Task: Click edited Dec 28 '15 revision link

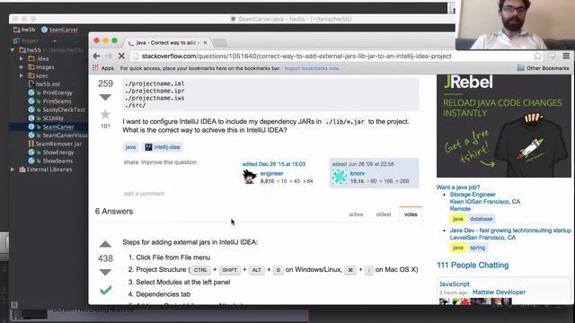Action: [273, 164]
